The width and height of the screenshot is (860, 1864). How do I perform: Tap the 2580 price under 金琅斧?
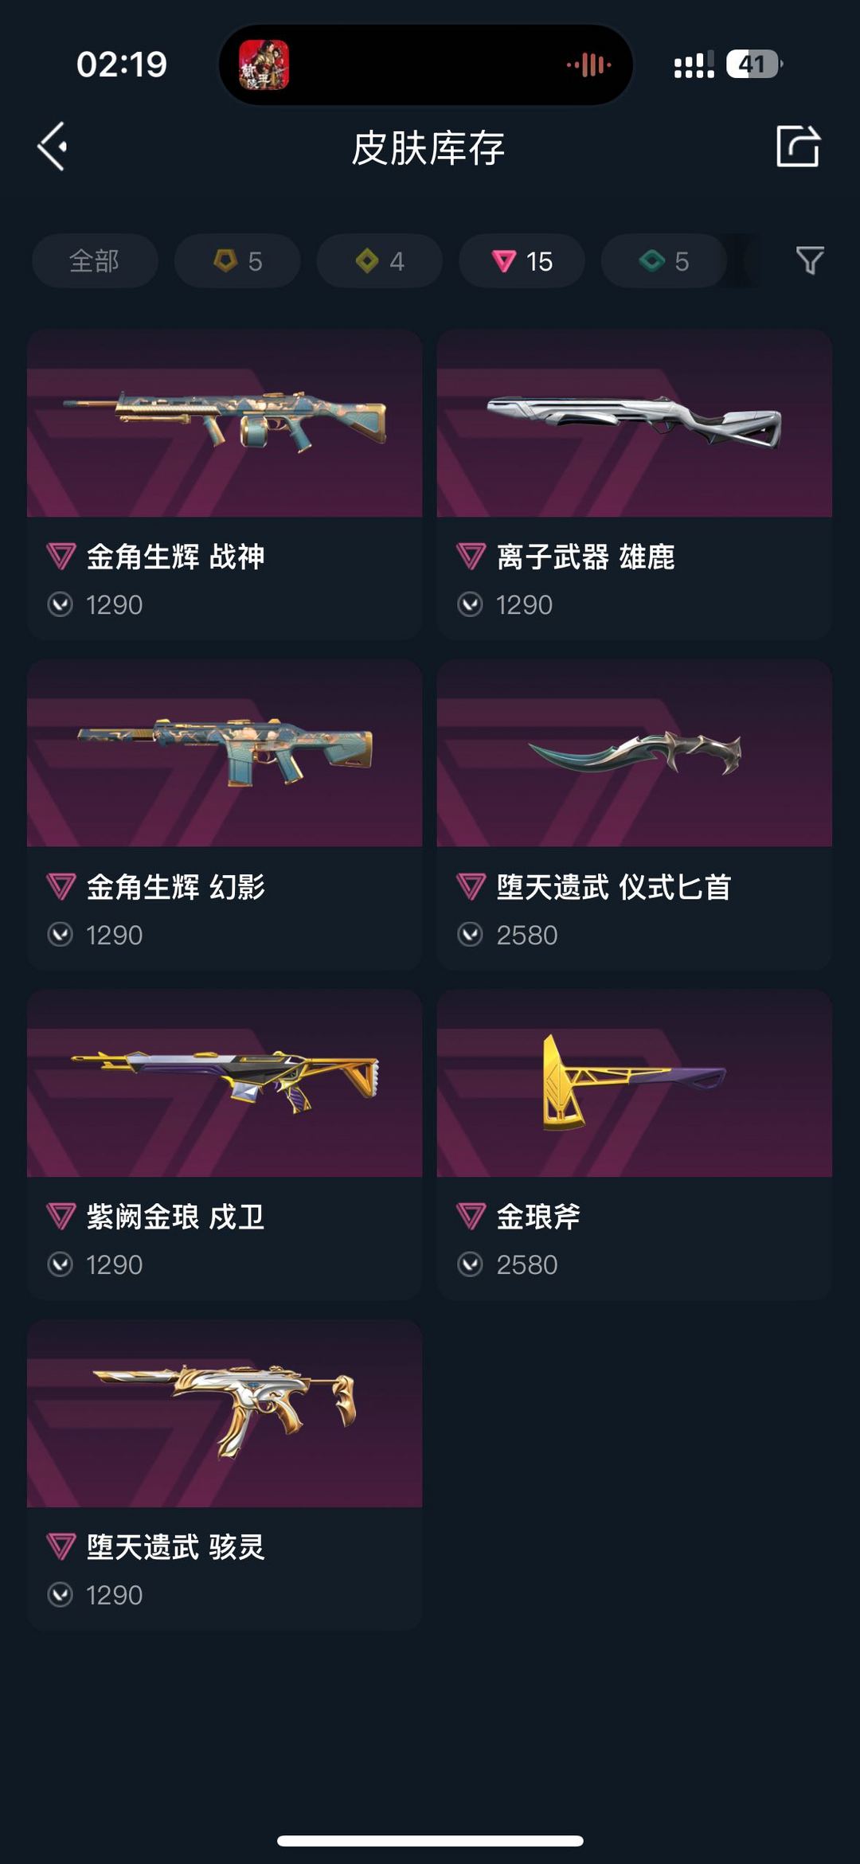(x=526, y=1264)
